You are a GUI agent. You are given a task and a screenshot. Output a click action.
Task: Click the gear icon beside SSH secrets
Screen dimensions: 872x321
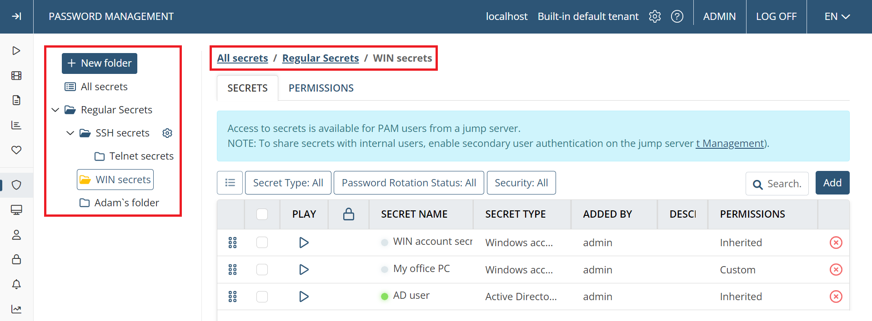pos(167,133)
